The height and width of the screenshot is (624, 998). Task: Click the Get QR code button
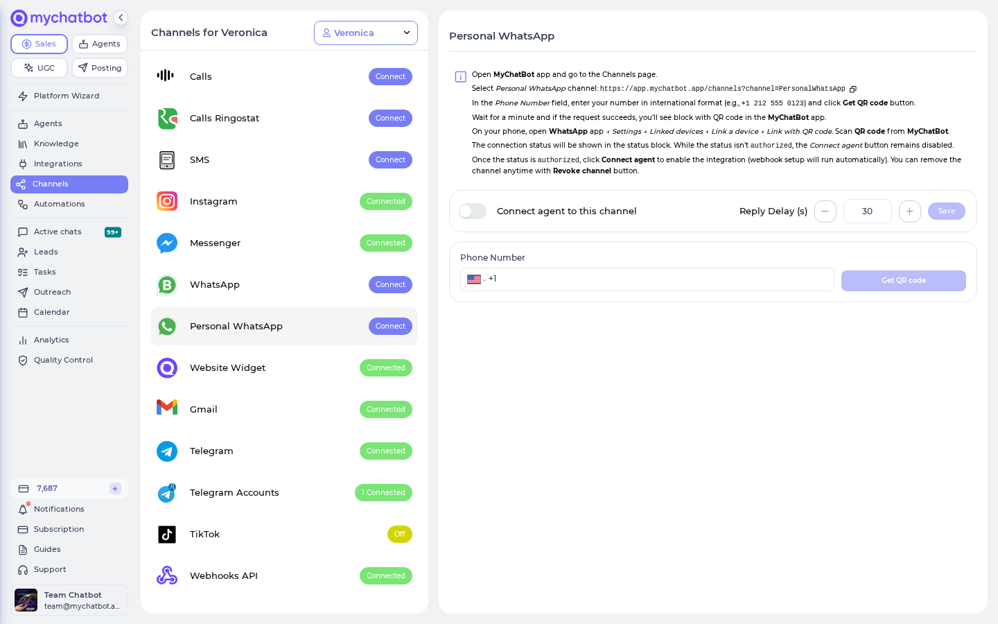(904, 281)
